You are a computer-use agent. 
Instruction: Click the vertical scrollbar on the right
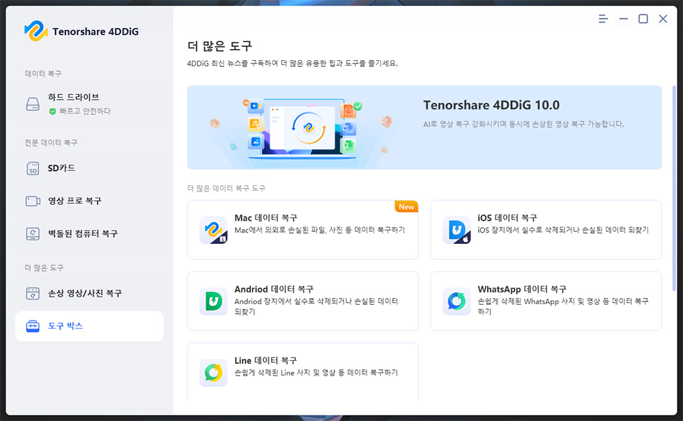tap(674, 188)
